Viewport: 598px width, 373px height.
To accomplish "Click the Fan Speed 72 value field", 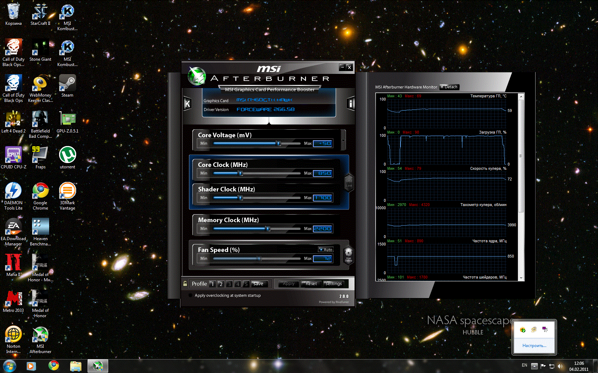I will click(323, 259).
